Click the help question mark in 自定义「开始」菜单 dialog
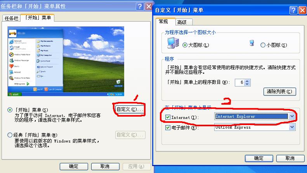Image resolution: width=307 pixels, height=173 pixels. click(x=293, y=10)
